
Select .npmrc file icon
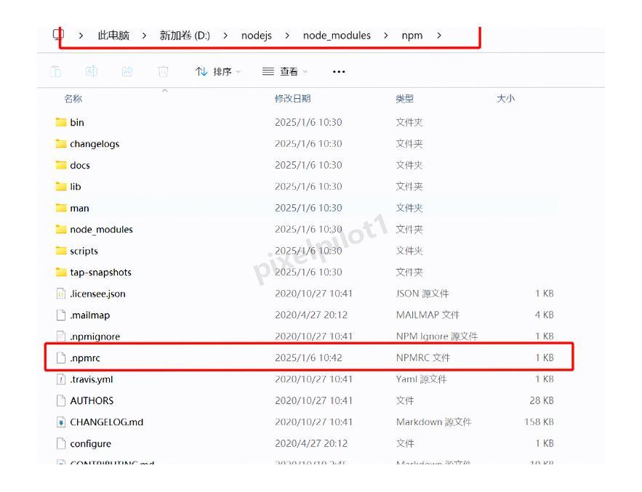61,358
